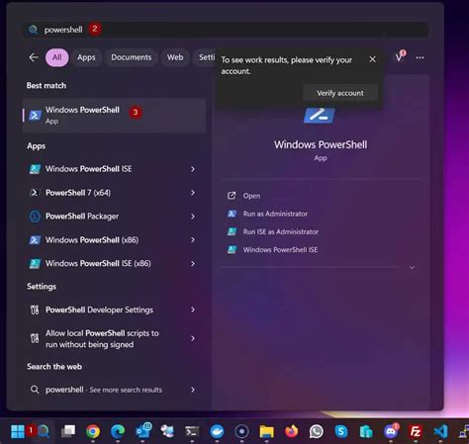Click Run ISE as Administrator action
Image resolution: width=469 pixels, height=444 pixels.
coord(281,231)
